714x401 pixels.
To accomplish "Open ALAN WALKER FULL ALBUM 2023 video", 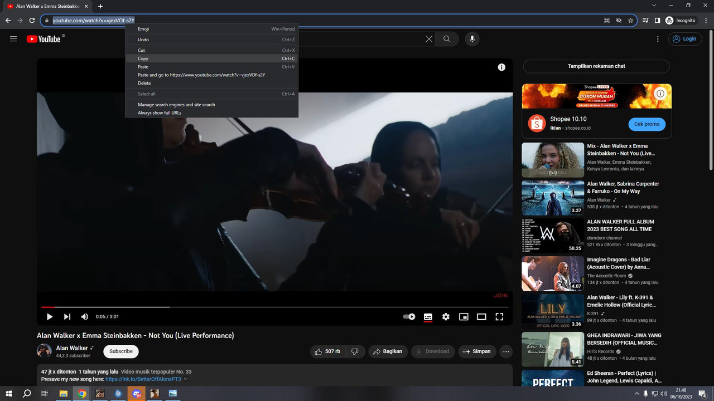I will (x=553, y=236).
